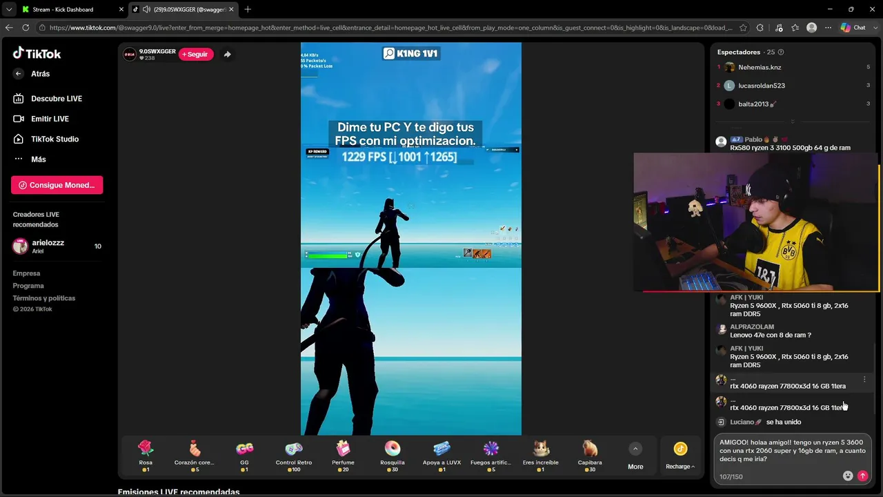Send the Capibara gift
The height and width of the screenshot is (497, 883).
[x=590, y=456]
